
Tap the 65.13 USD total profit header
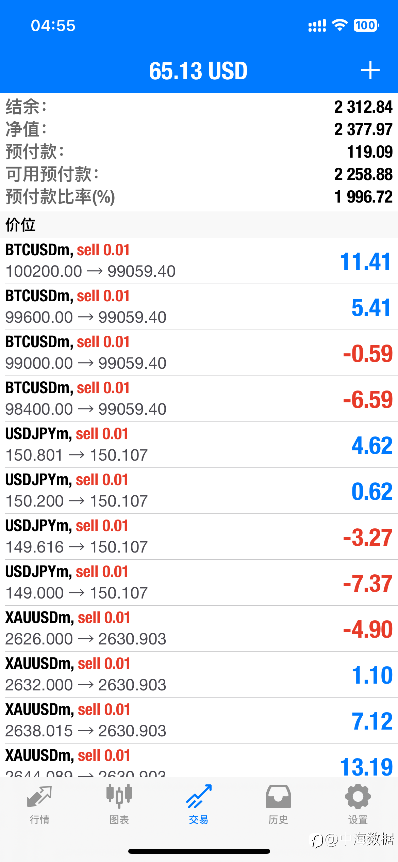[198, 71]
